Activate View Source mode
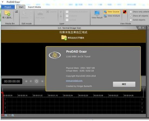The image size is (149, 121). coord(112,12)
